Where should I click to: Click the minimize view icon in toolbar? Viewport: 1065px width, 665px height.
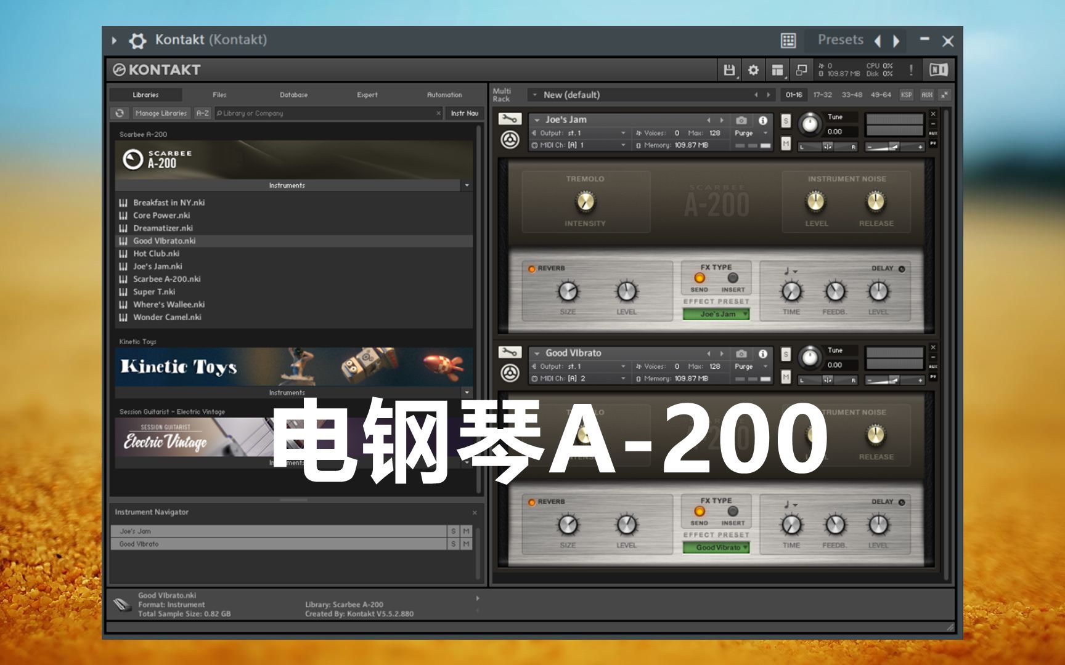[x=801, y=70]
